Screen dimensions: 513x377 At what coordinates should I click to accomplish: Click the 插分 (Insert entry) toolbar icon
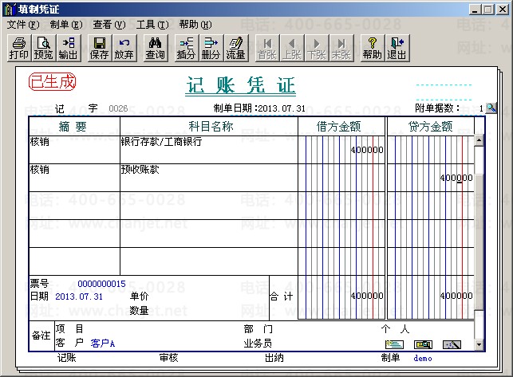[186, 48]
